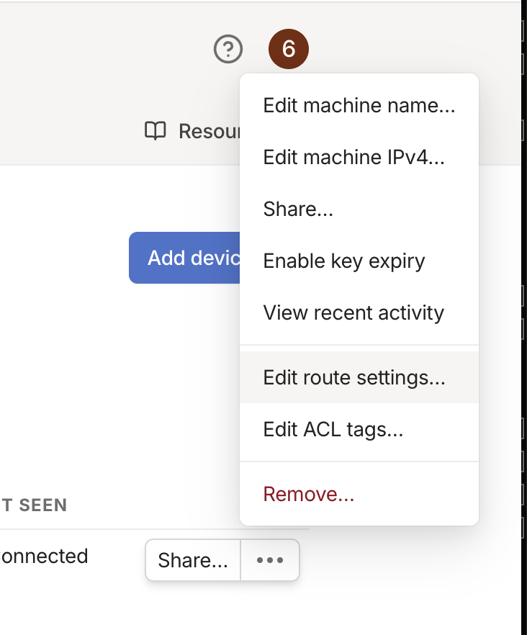Click the Connected status text
The image size is (527, 635).
coord(45,556)
